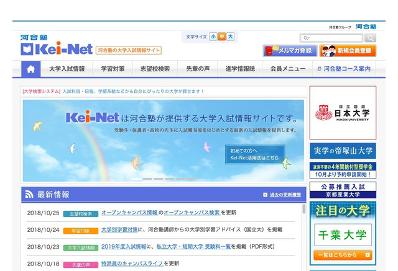Open the 河合塾 group logo link
Screen dimensions: 398x271
coord(366,27)
